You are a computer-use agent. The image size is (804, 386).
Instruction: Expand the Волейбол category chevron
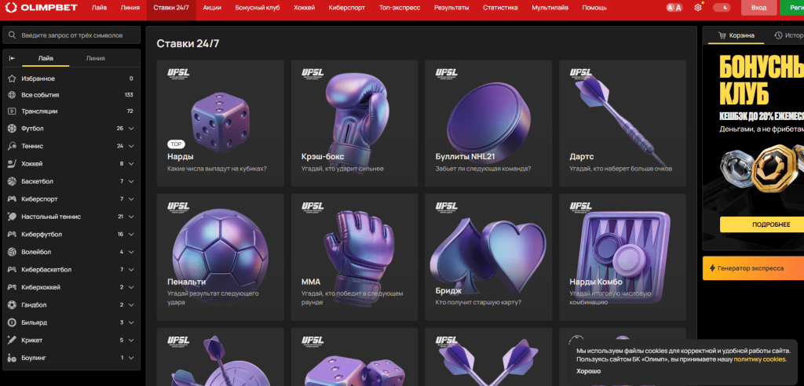tap(131, 252)
